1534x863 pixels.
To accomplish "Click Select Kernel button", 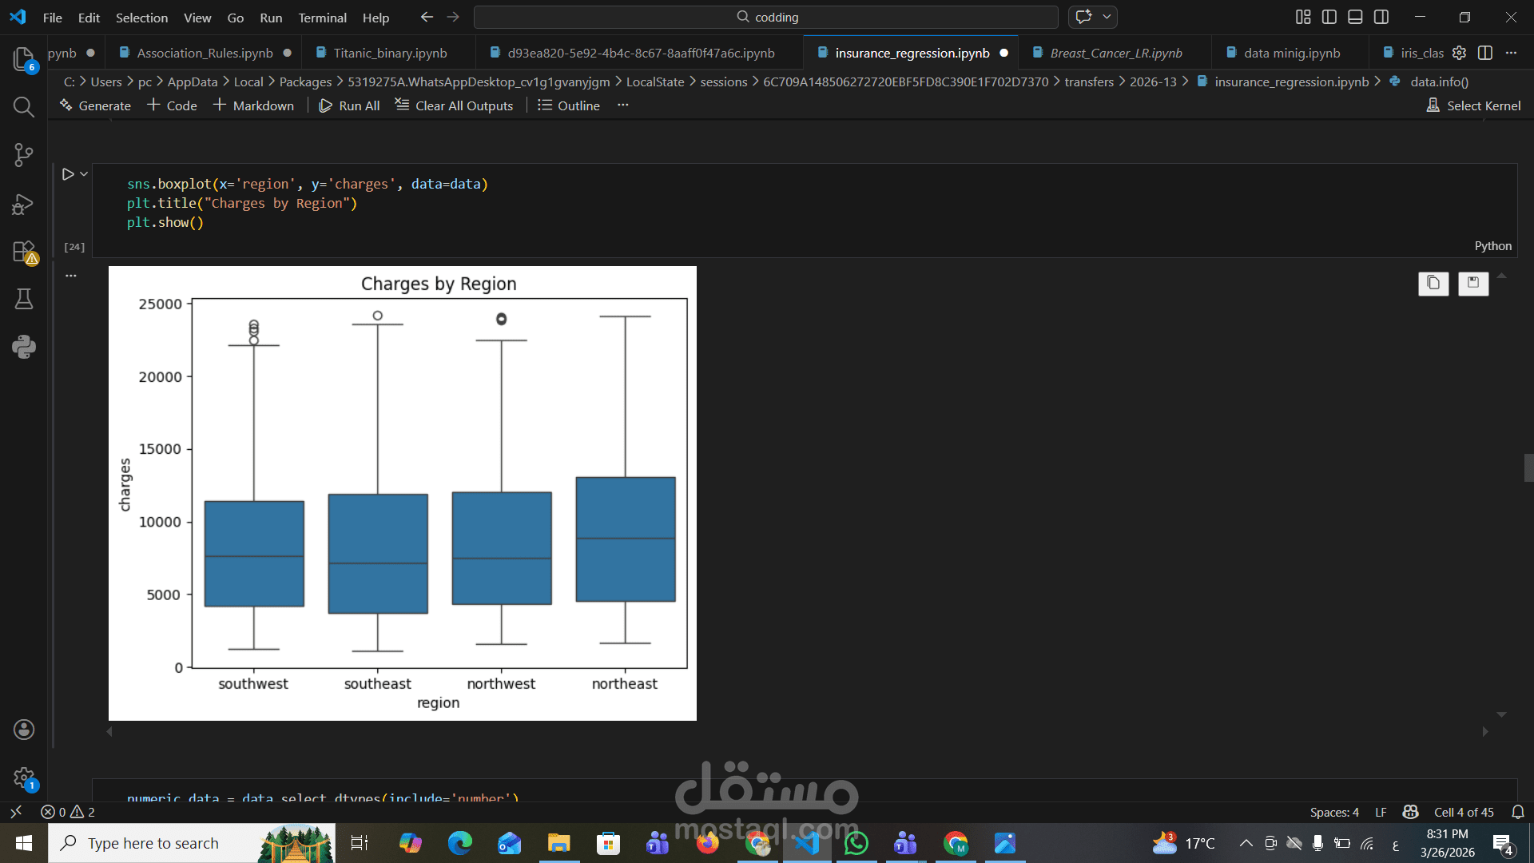I will [1474, 105].
